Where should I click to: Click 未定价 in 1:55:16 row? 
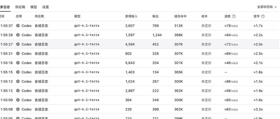tap(206, 63)
